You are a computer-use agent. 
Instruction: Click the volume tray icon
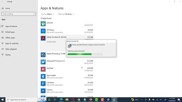coord(161,99)
